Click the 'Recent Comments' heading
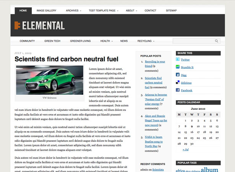Screen dimensions: 235x172 (x=153, y=164)
